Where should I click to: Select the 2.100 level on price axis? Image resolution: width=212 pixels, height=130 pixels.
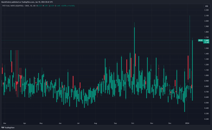pyautogui.click(x=206, y=16)
